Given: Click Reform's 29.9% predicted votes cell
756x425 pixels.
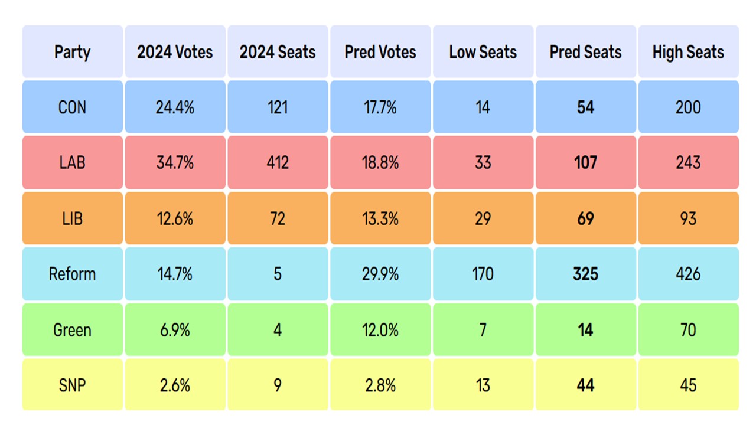Looking at the screenshot, I should pos(380,274).
